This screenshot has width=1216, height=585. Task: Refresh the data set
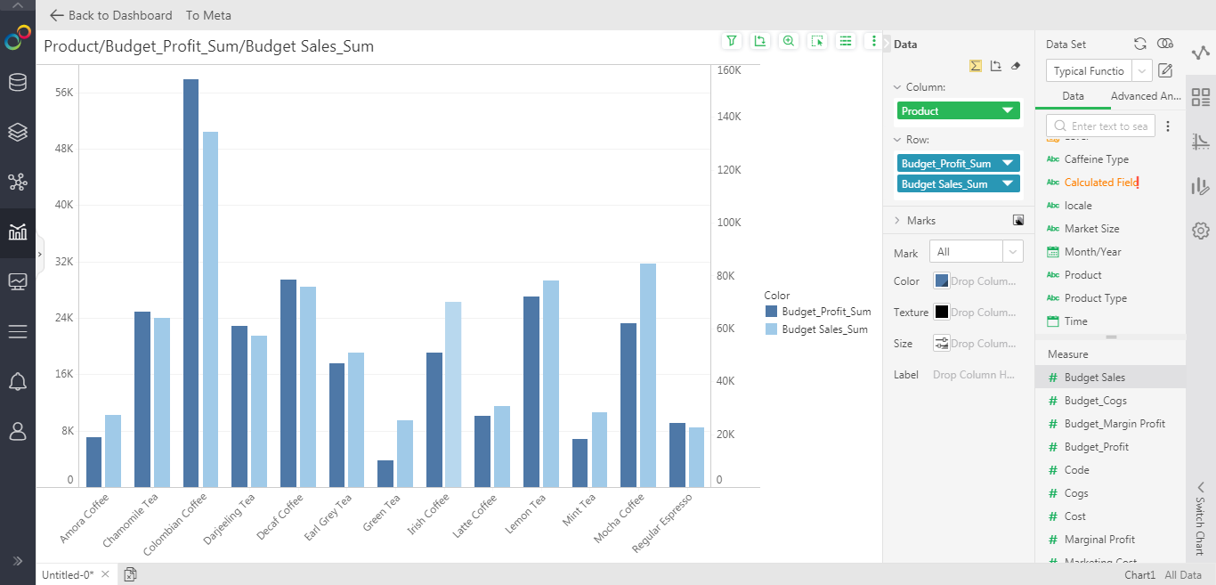click(1140, 44)
